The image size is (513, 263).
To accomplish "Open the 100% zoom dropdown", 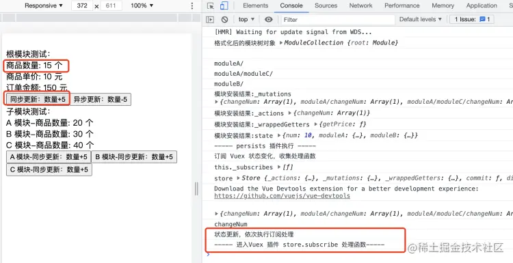I will tap(142, 5).
